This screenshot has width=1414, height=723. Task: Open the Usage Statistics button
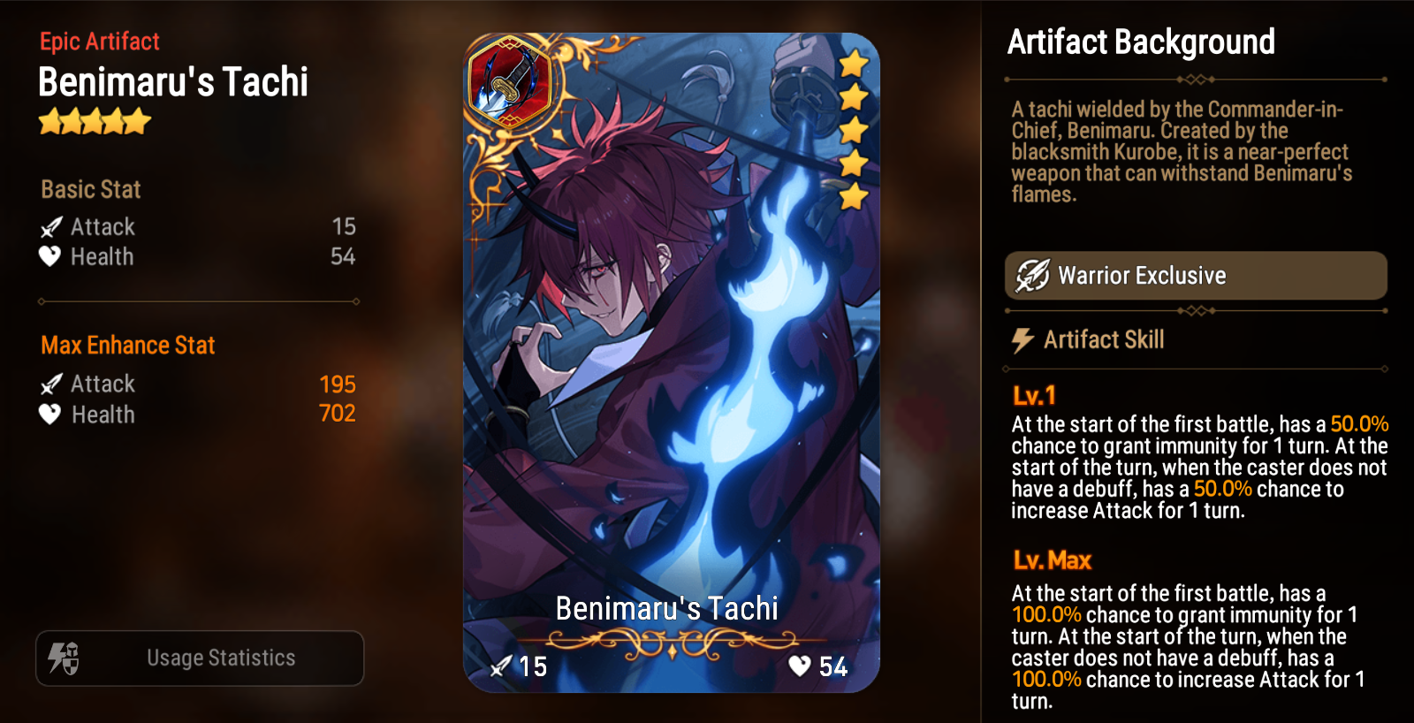pyautogui.click(x=200, y=658)
